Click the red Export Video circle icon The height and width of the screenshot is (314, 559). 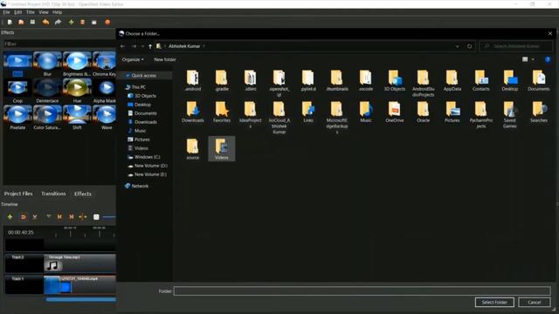107,22
